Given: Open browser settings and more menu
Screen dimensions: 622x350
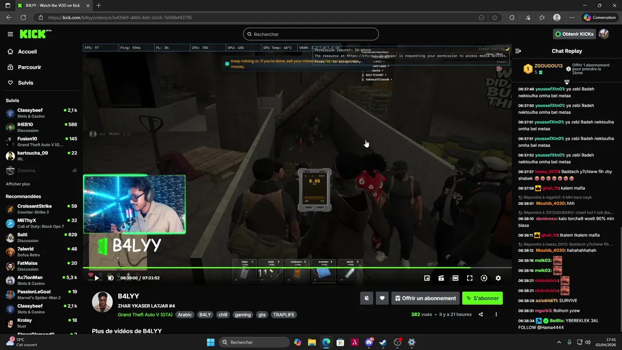Looking at the screenshot, I should [x=571, y=17].
